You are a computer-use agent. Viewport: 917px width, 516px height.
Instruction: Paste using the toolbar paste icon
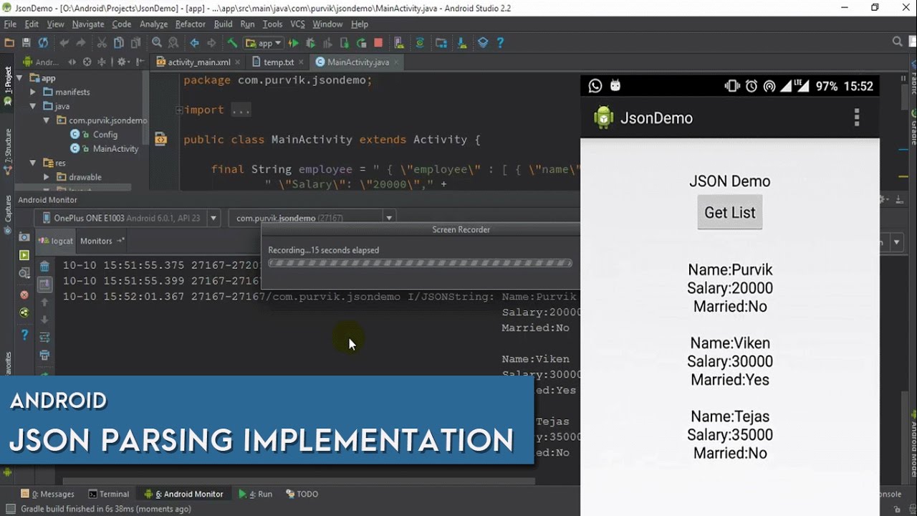[135, 43]
